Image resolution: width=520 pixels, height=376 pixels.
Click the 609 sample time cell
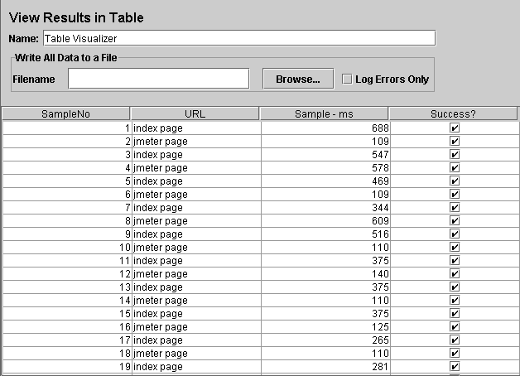point(325,221)
